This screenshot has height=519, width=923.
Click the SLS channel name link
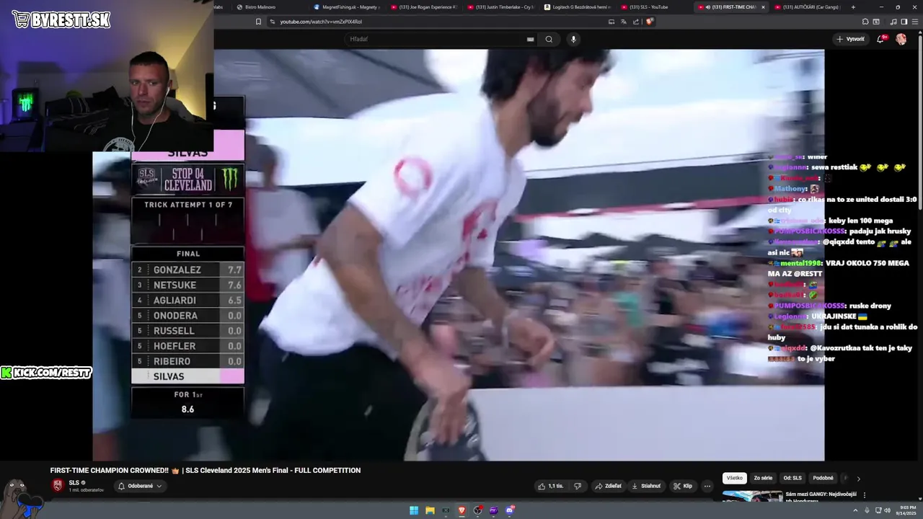click(x=74, y=483)
